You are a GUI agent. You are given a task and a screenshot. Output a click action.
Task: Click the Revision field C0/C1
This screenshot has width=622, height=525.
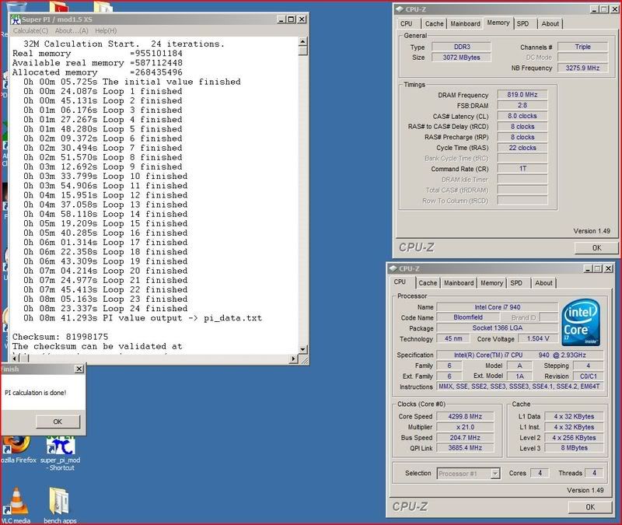pos(589,376)
